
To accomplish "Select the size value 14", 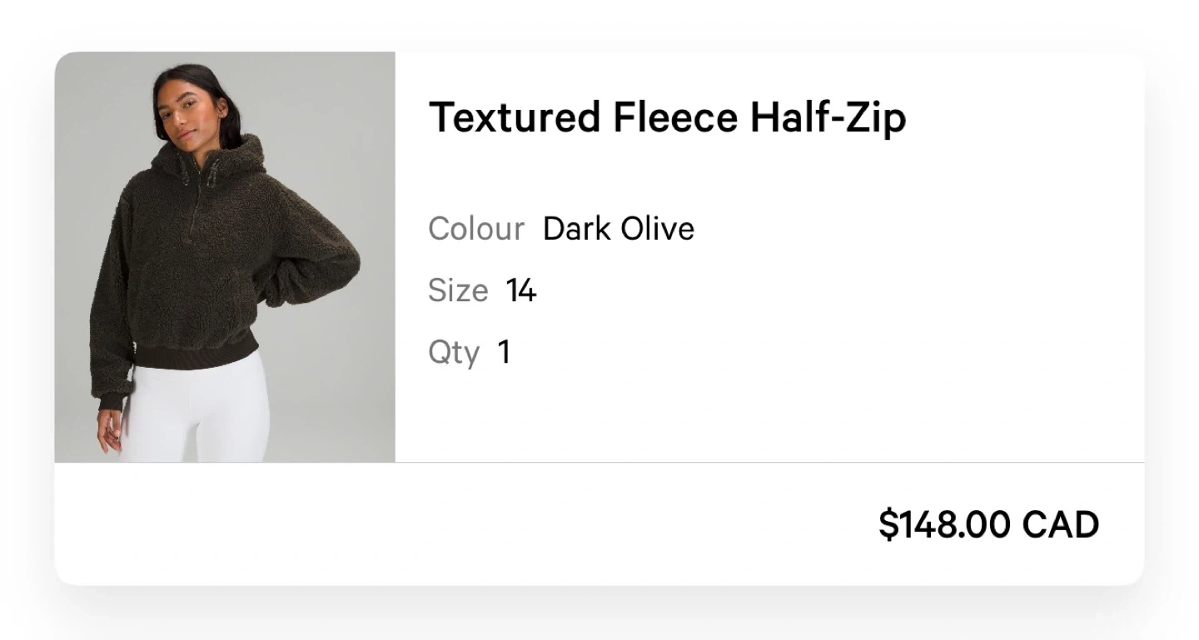I will pyautogui.click(x=521, y=290).
